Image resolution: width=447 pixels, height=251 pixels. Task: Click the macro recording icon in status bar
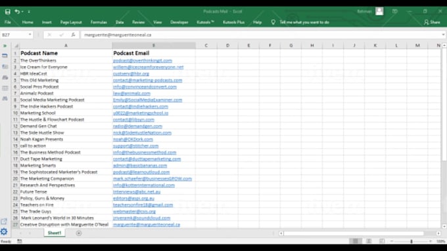pyautogui.click(x=19, y=241)
